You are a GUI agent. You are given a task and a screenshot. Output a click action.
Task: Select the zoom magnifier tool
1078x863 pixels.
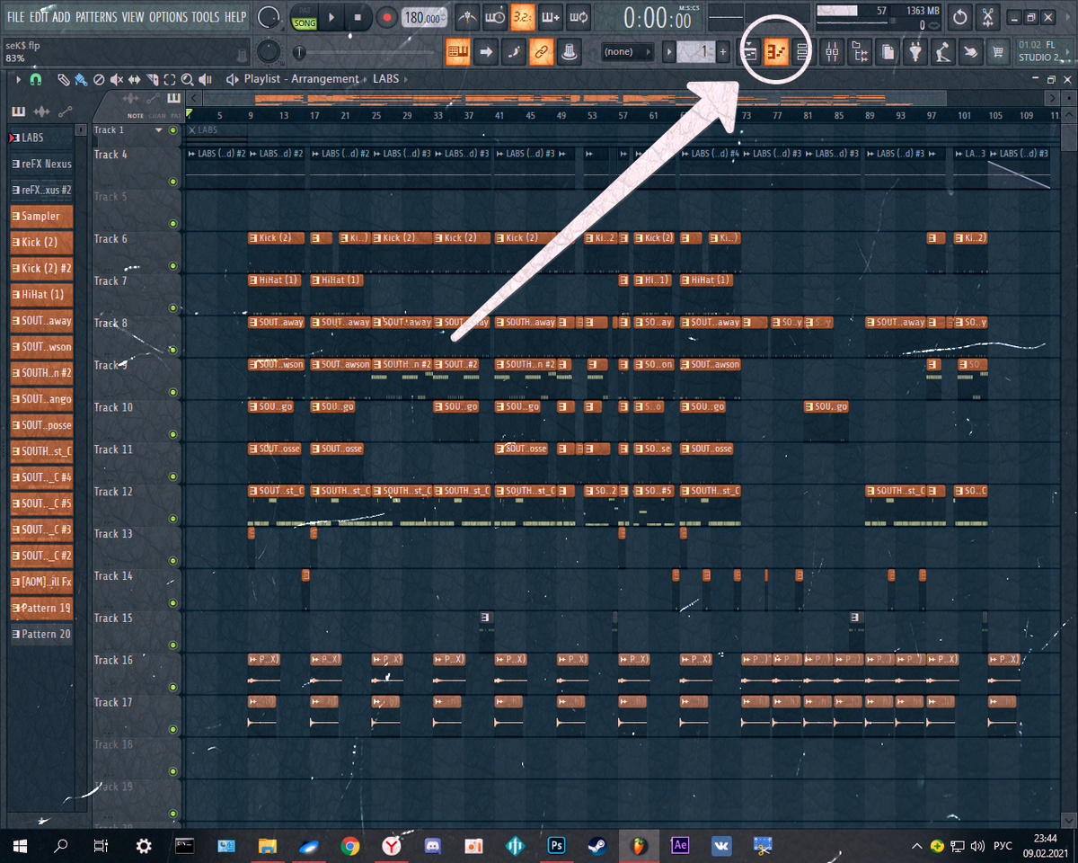tap(188, 79)
